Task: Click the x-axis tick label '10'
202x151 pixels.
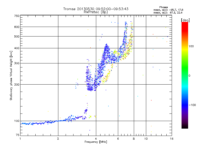Action: (146, 139)
